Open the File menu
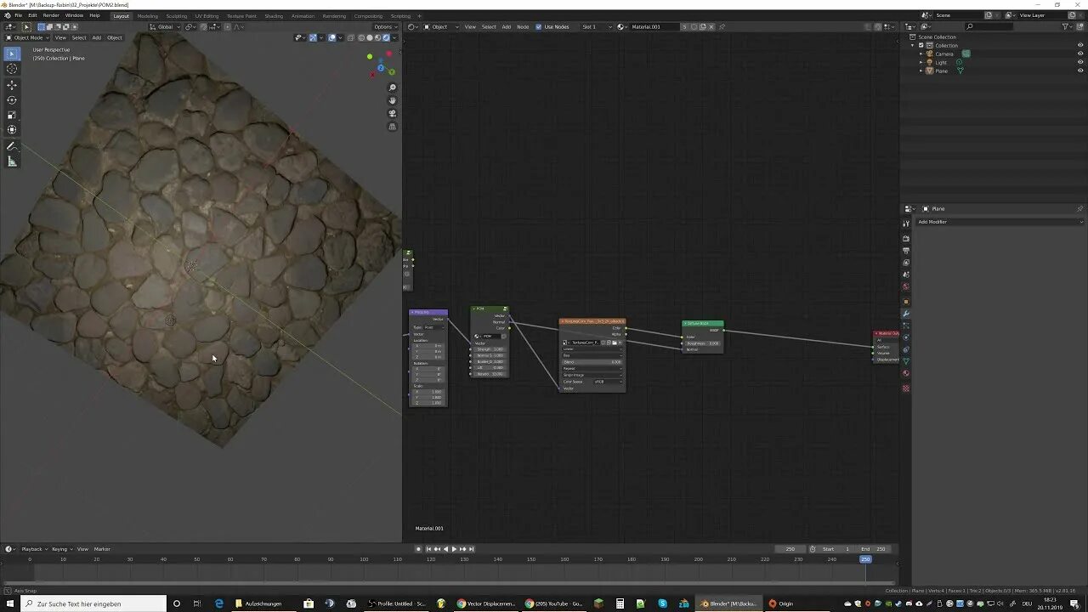The width and height of the screenshot is (1088, 612). tap(18, 15)
